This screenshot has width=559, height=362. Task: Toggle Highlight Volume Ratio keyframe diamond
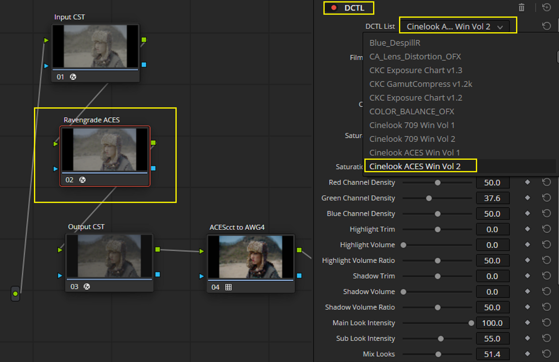coord(527,260)
